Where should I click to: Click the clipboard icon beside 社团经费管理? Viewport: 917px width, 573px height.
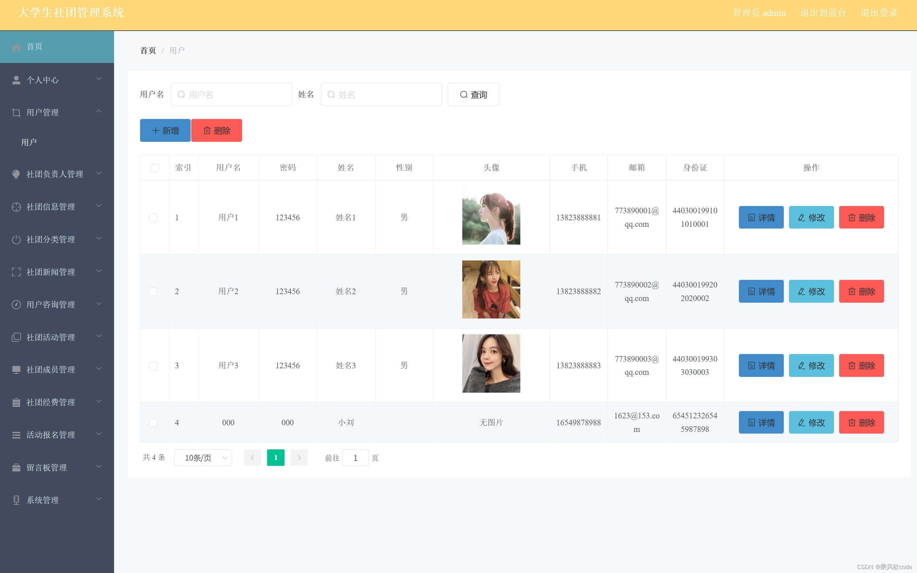click(x=16, y=403)
